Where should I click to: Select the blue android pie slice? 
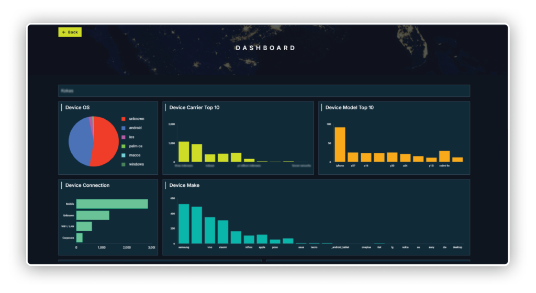(80, 142)
